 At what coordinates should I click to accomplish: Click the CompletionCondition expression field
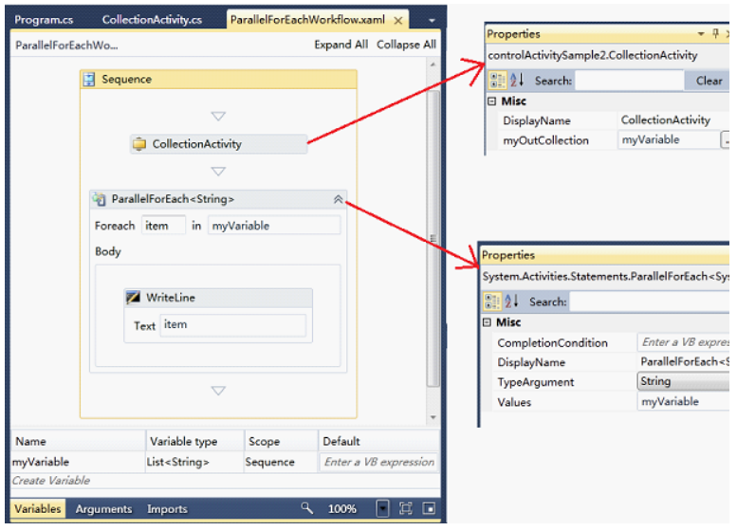(684, 342)
